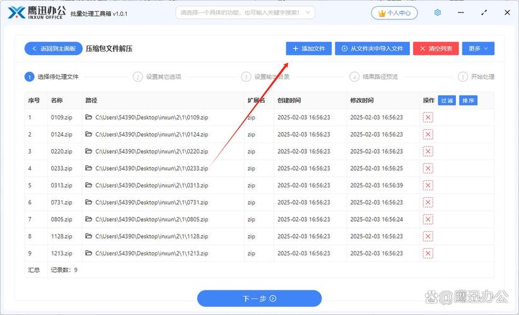
Task: Remove 0109.zip using its red delete icon
Action: click(x=428, y=117)
